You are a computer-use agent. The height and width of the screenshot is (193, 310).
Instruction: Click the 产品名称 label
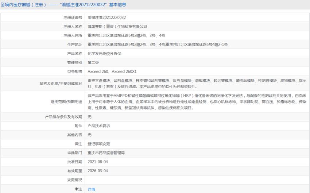click(74, 54)
